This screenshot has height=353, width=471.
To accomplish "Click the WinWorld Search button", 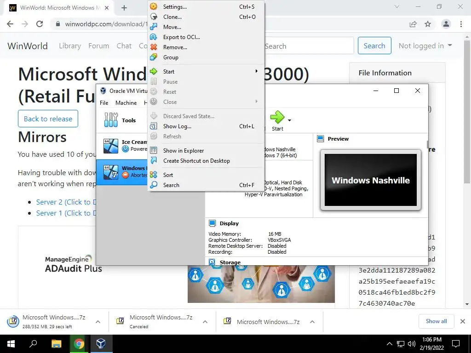I will click(374, 46).
